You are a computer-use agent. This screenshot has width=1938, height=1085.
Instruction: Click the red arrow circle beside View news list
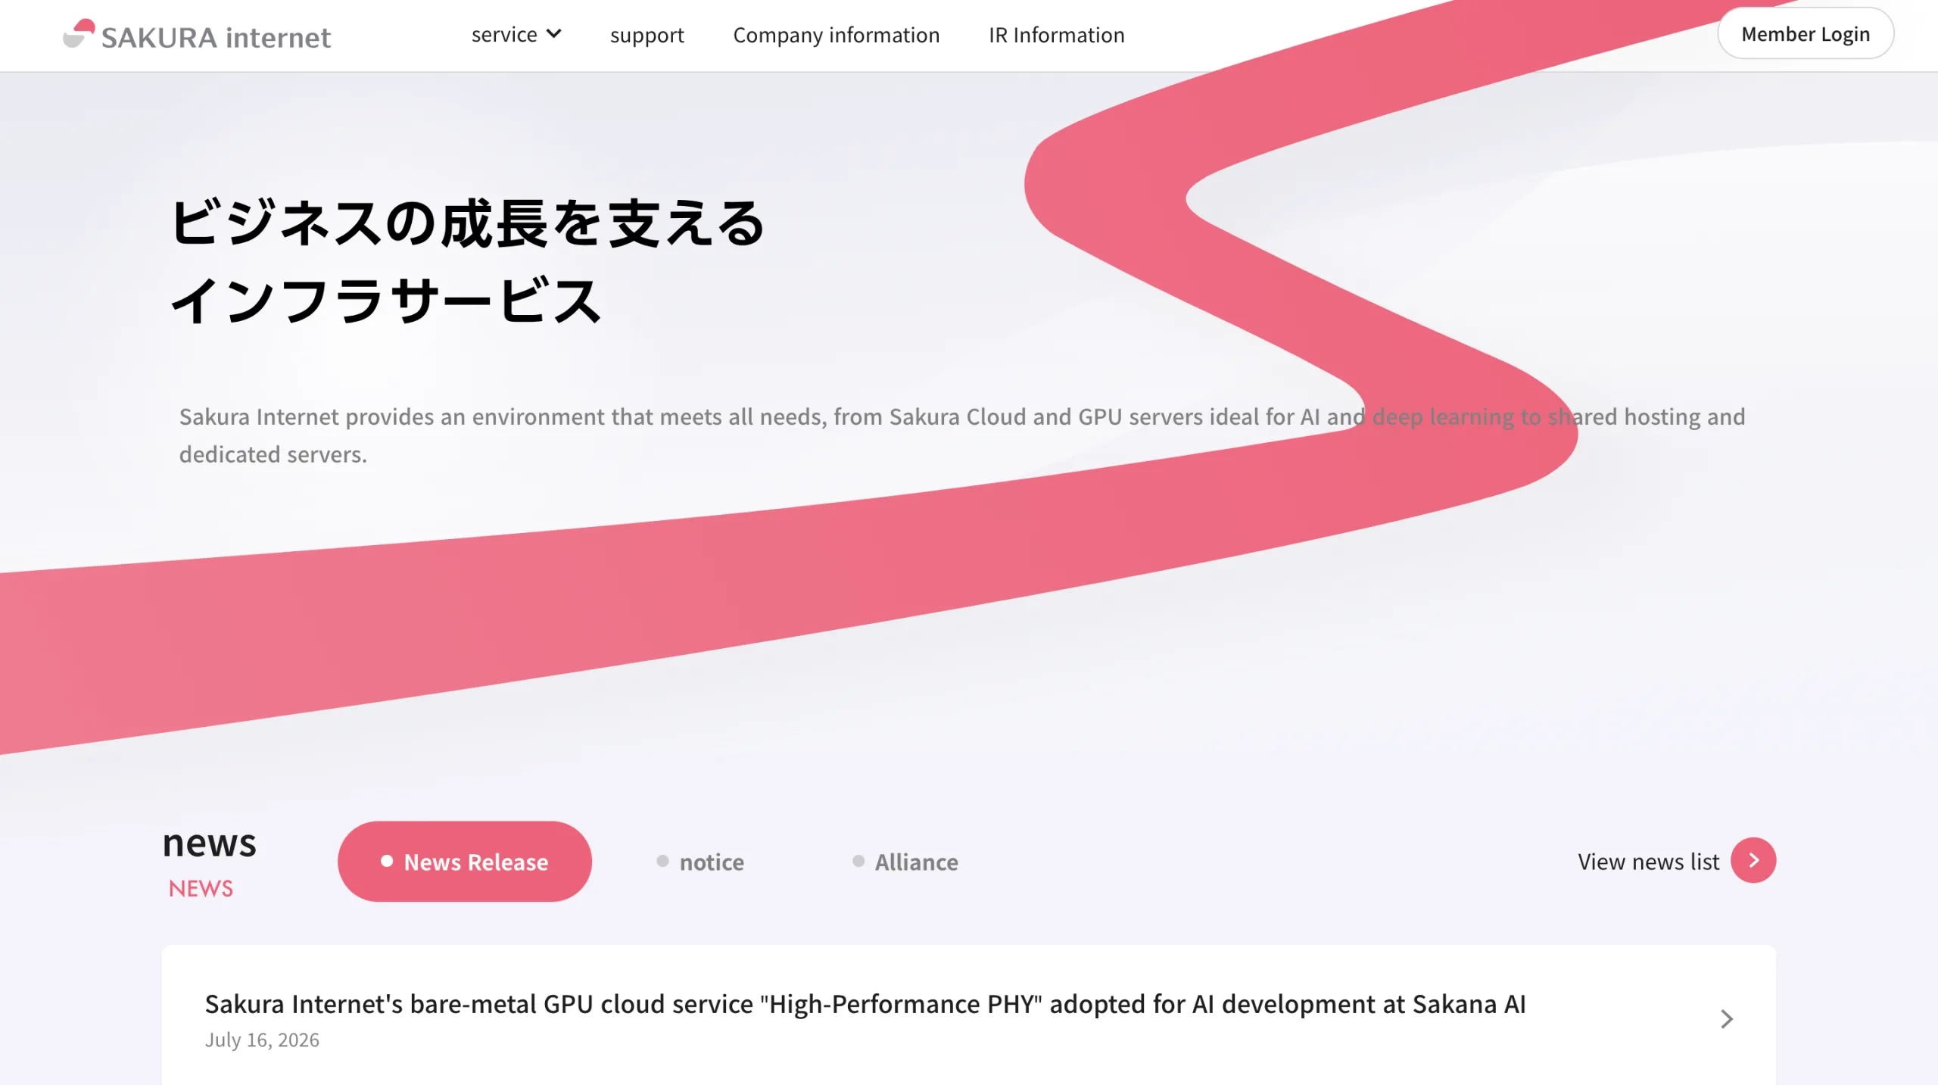pyautogui.click(x=1753, y=861)
